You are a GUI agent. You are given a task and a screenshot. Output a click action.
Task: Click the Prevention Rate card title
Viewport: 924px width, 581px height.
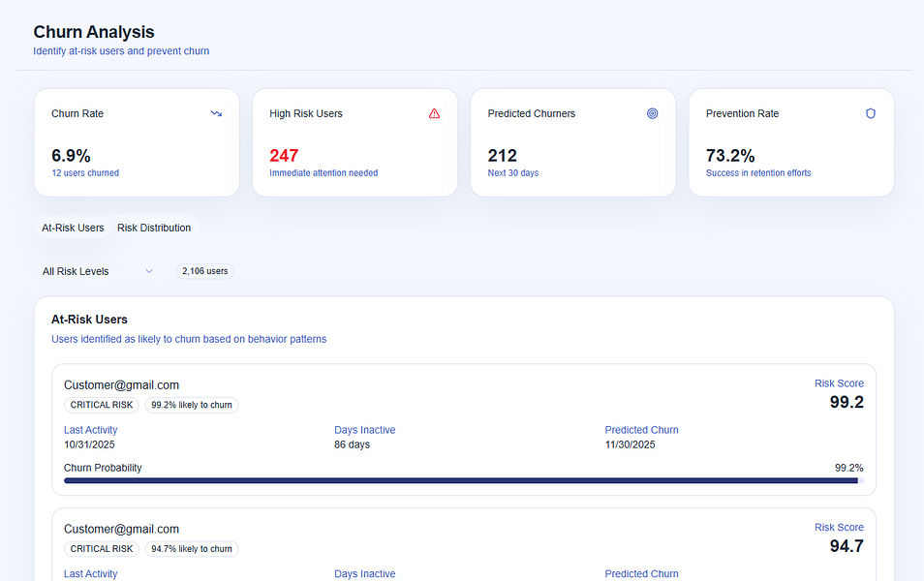click(x=743, y=113)
